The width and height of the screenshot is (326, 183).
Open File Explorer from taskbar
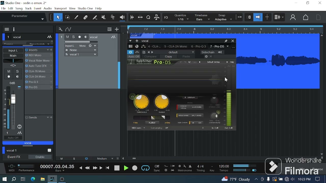pyautogui.click(x=43, y=179)
